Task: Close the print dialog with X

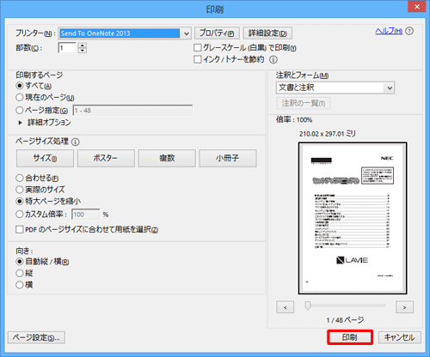Action: [x=417, y=6]
